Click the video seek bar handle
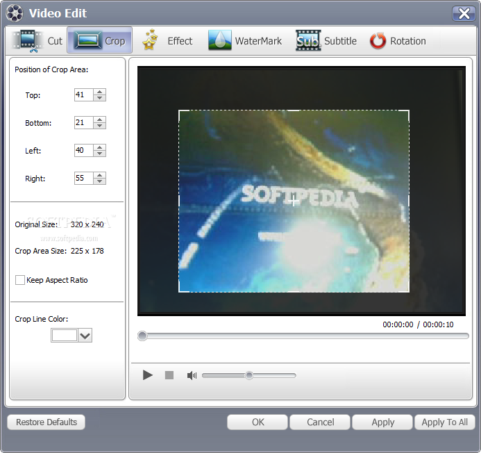This screenshot has width=481, height=453. (142, 336)
